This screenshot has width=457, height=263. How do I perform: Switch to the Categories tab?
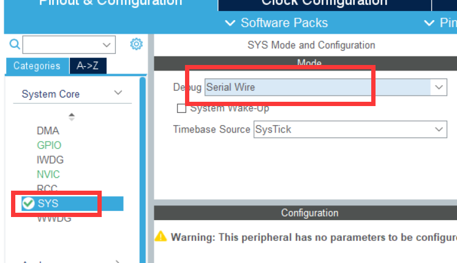point(37,66)
